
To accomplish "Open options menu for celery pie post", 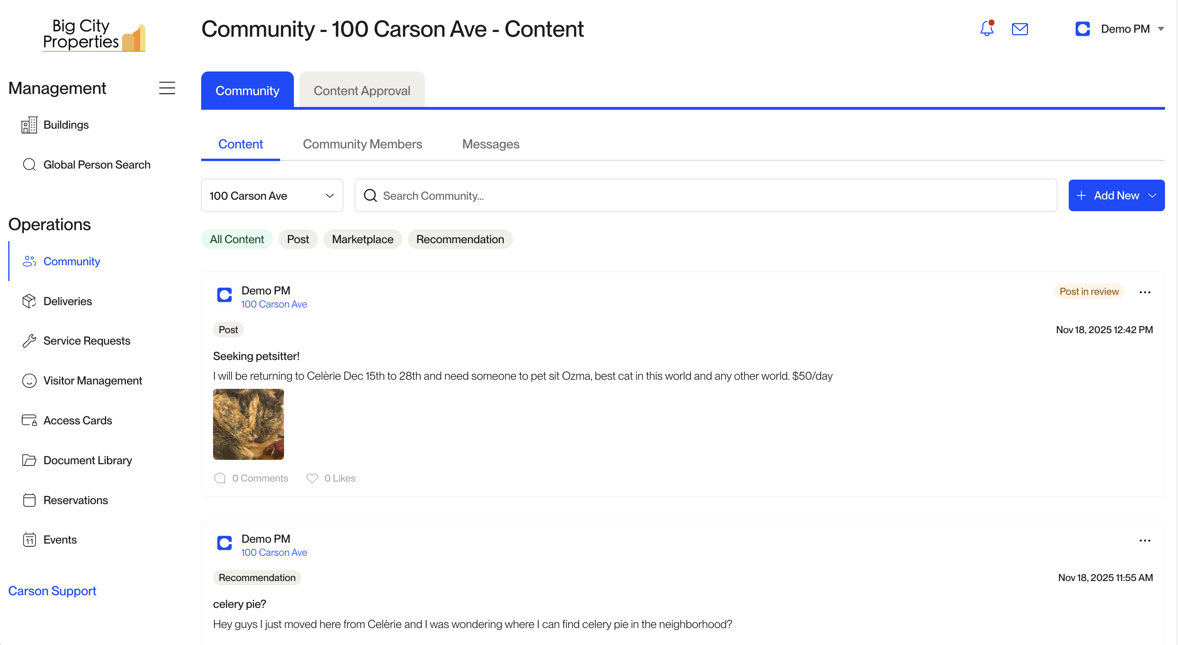I will 1145,541.
